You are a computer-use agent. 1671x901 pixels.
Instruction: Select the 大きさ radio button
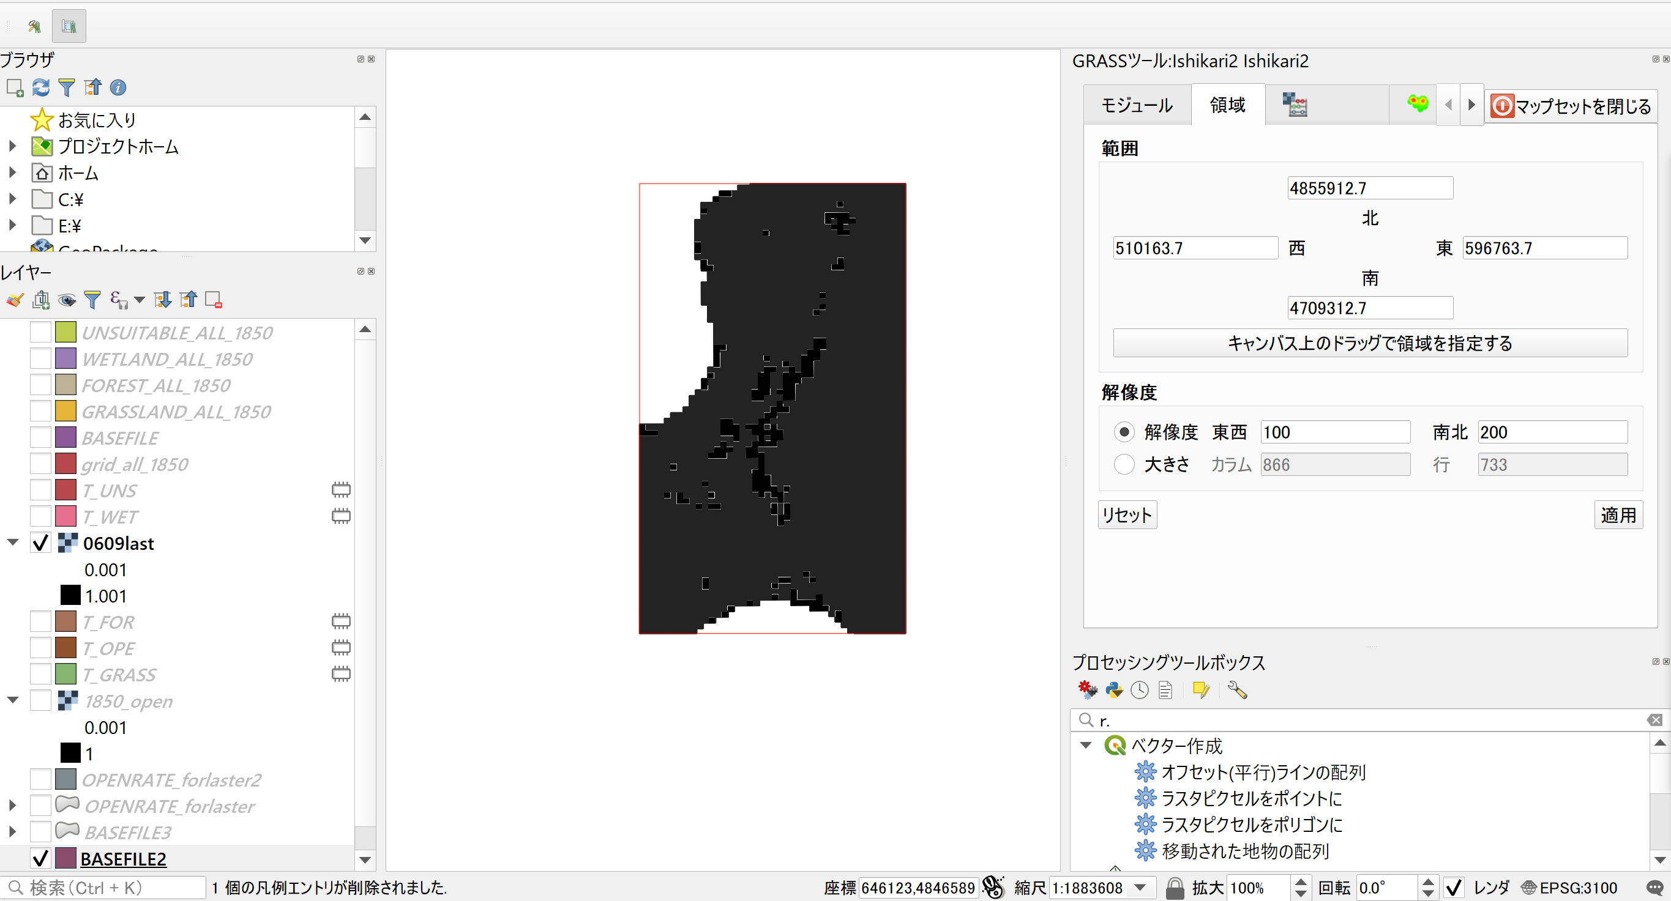tap(1124, 464)
